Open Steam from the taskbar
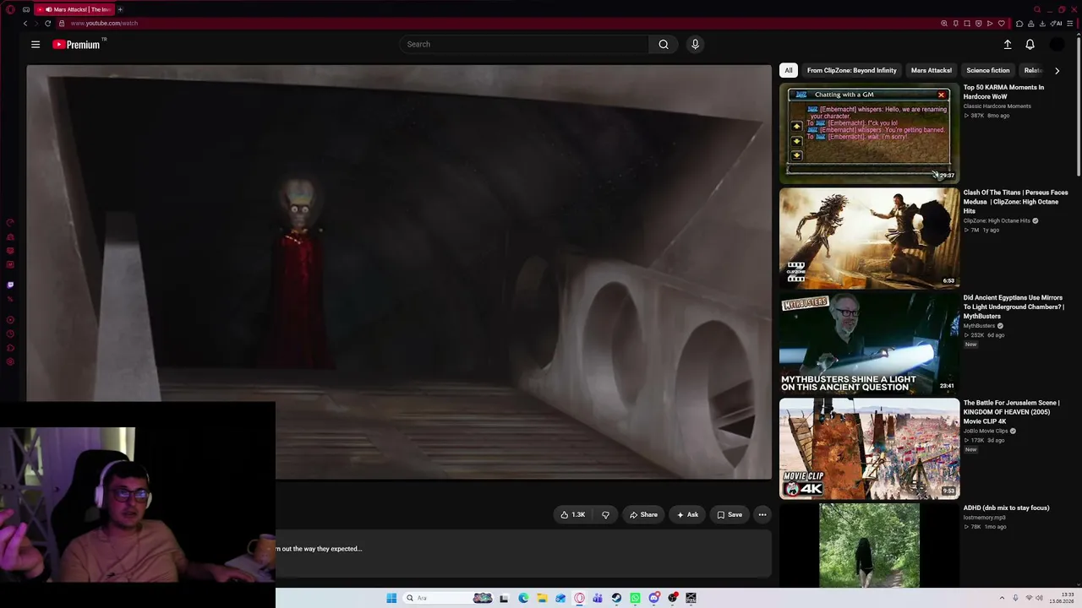Viewport: 1082px width, 608px height. (x=616, y=598)
